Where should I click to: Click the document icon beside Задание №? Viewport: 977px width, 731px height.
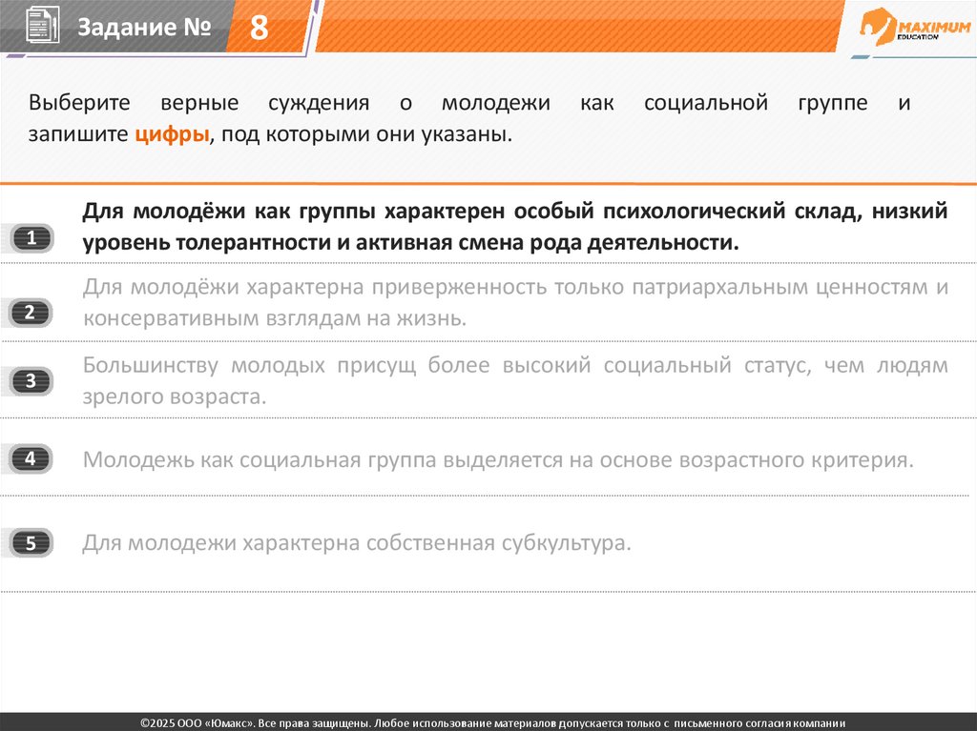point(42,26)
